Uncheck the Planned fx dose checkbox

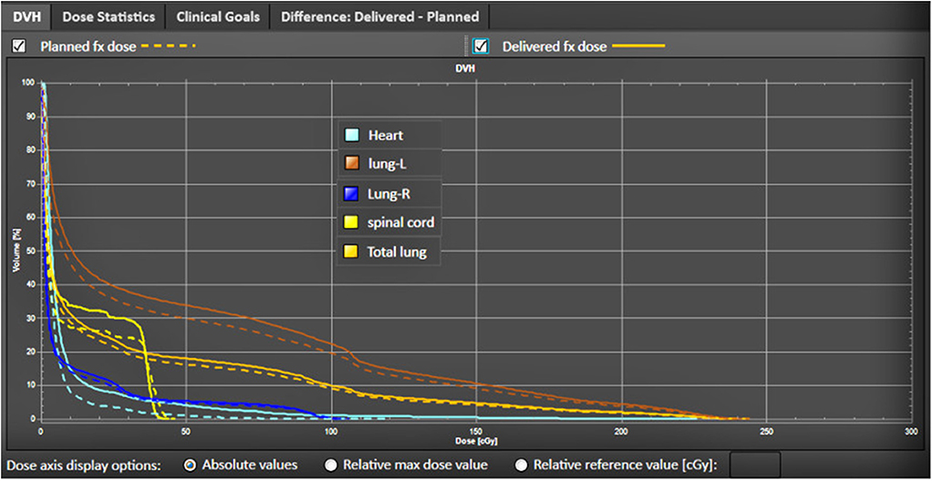tap(19, 46)
